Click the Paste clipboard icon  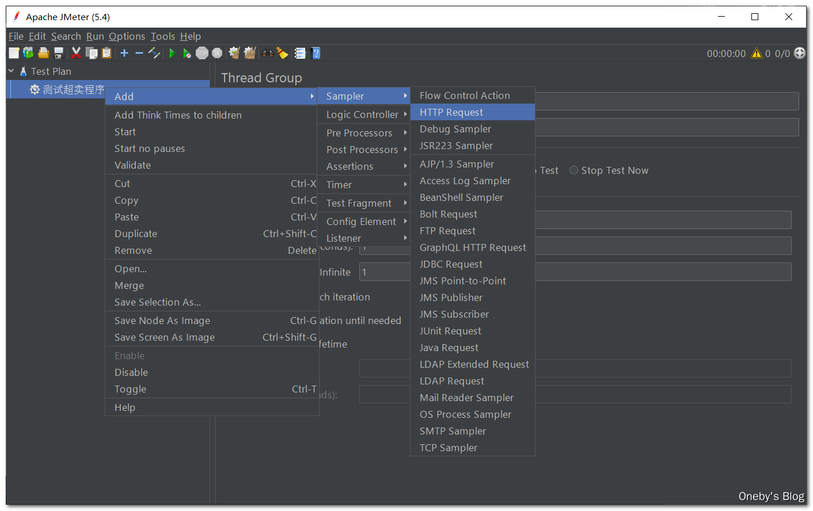click(x=107, y=53)
